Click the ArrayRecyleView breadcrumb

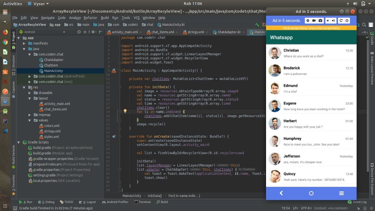[x=30, y=25]
